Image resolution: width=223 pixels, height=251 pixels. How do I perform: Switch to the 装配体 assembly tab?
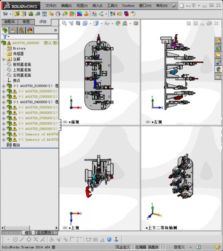(9, 22)
